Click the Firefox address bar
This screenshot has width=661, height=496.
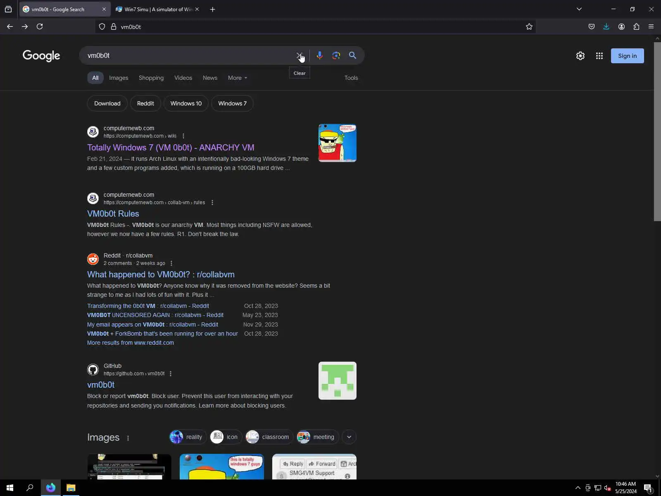[x=316, y=26]
